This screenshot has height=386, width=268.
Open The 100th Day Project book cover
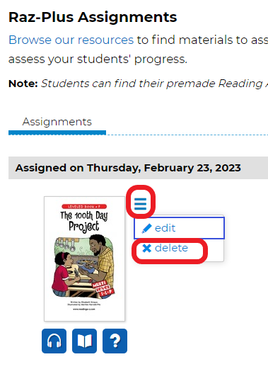(x=84, y=259)
